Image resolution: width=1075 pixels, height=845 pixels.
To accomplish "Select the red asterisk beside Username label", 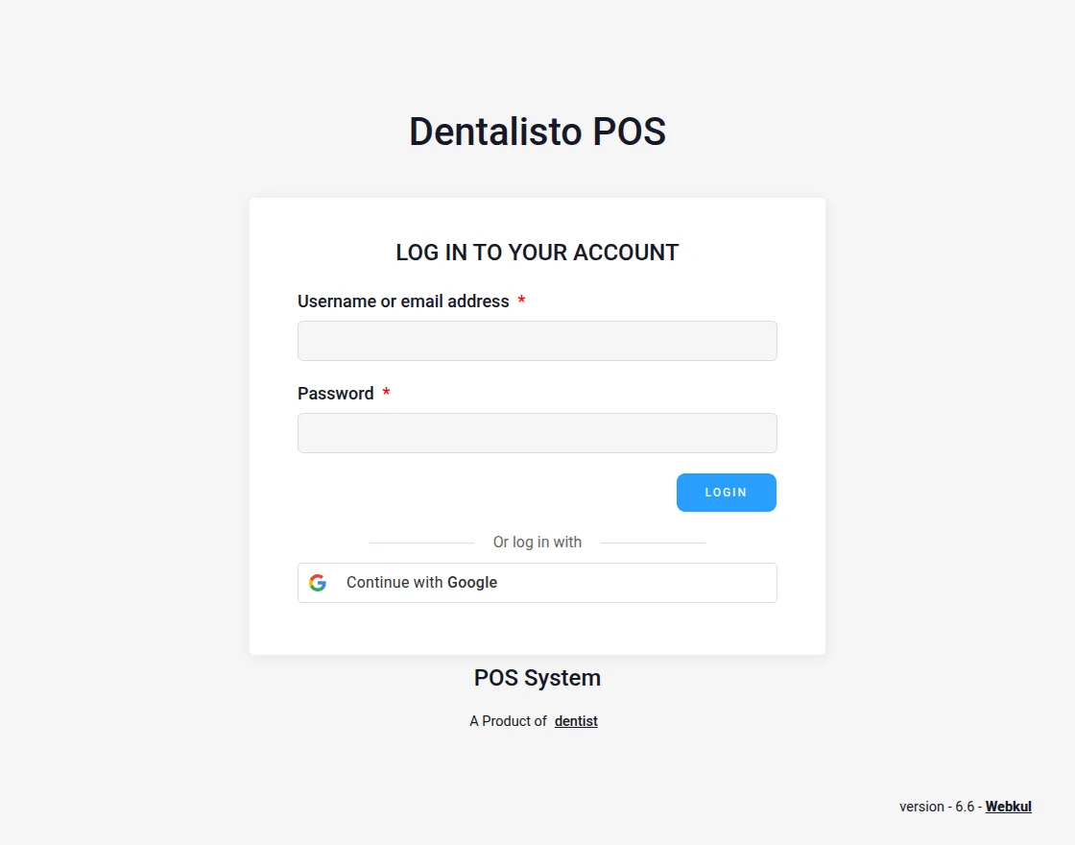I will (x=521, y=301).
